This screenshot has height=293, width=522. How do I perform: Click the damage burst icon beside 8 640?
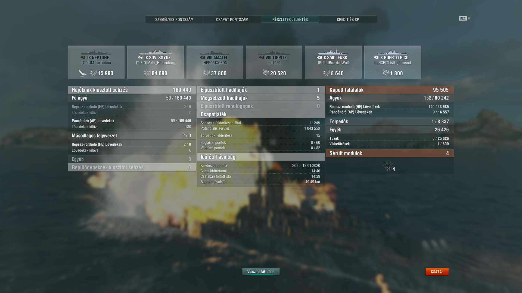point(327,73)
